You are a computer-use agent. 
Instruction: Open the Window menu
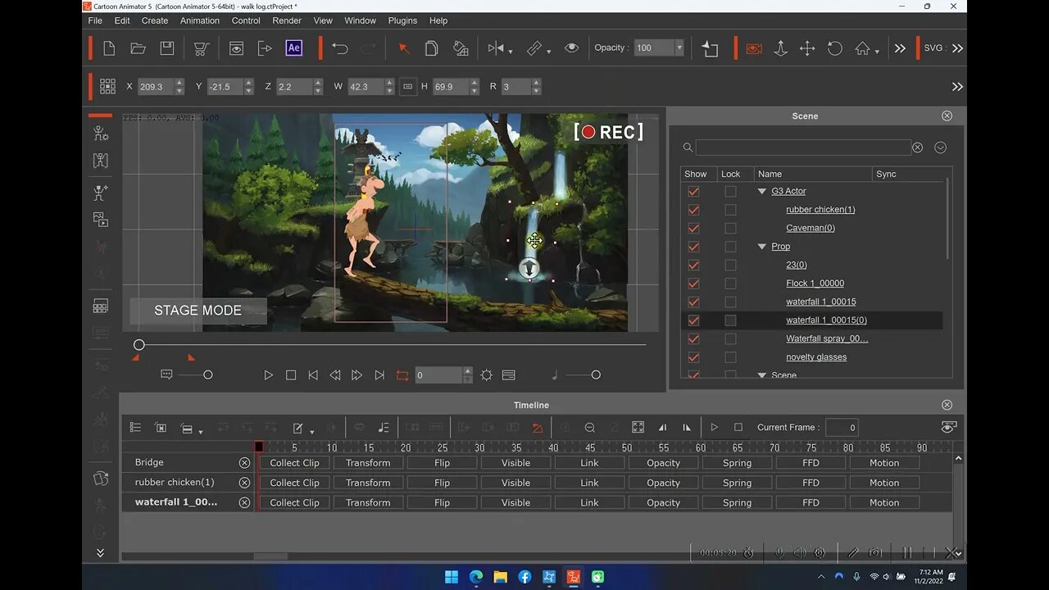[x=360, y=20]
